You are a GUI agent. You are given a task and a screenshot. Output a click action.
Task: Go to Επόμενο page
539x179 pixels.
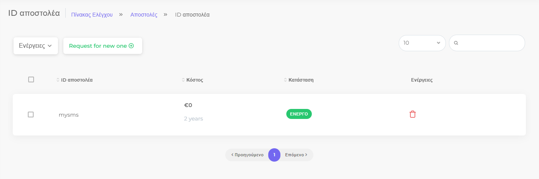click(x=296, y=155)
